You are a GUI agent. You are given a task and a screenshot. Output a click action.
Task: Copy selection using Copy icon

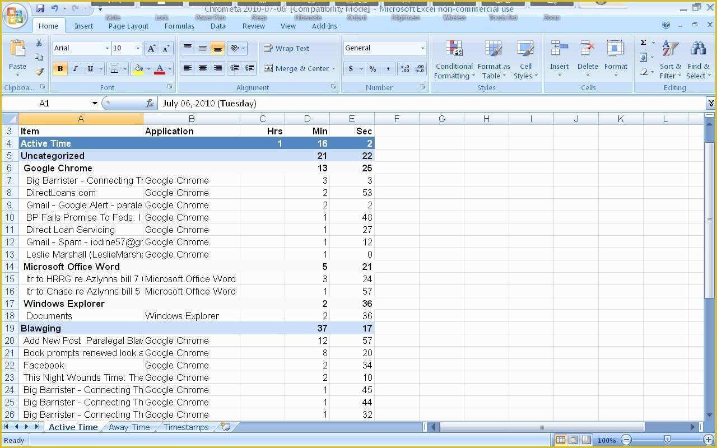(x=39, y=57)
